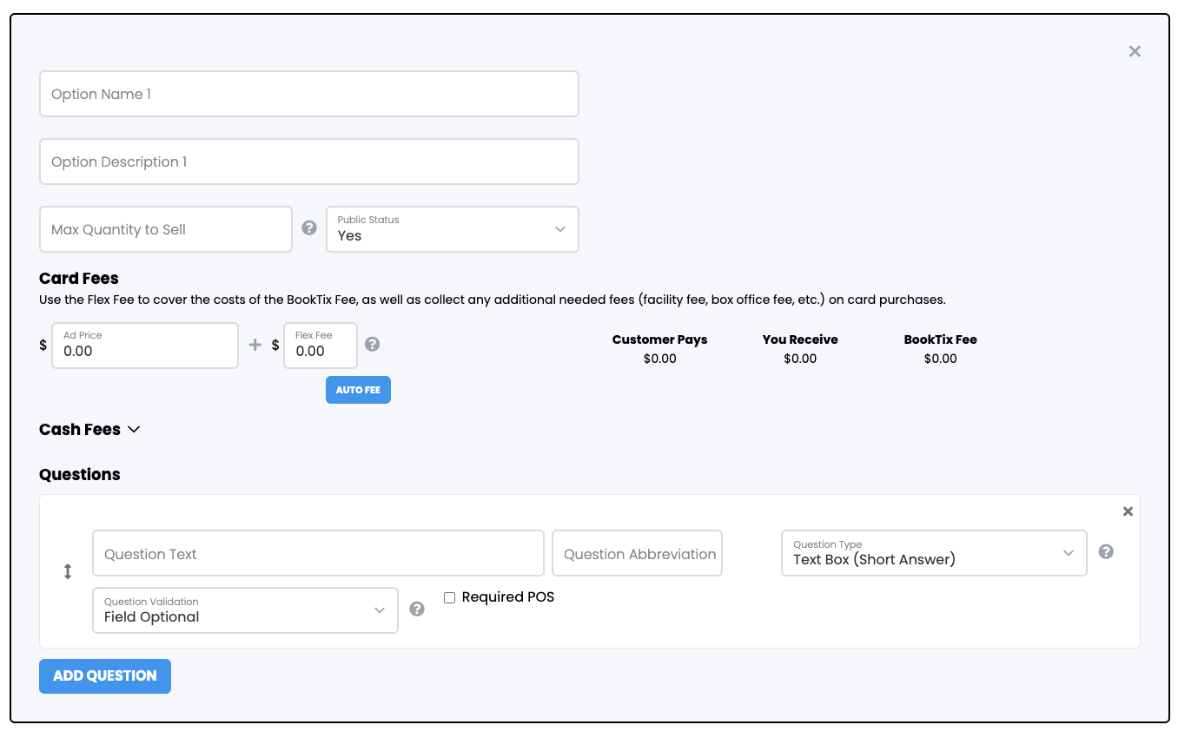Click help icon beside Flex Fee field

(x=372, y=344)
